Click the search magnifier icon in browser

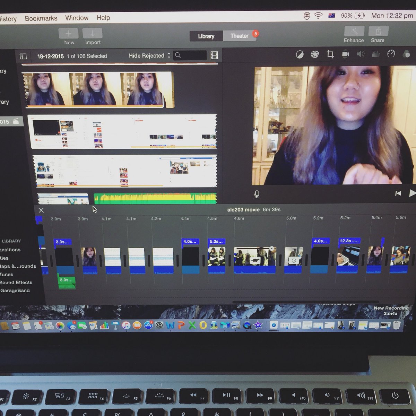coord(178,55)
